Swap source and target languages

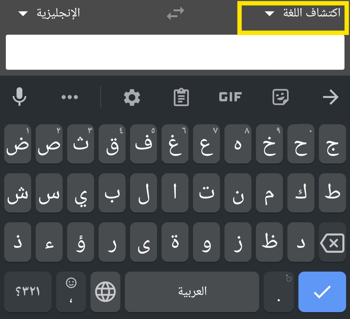click(x=175, y=14)
